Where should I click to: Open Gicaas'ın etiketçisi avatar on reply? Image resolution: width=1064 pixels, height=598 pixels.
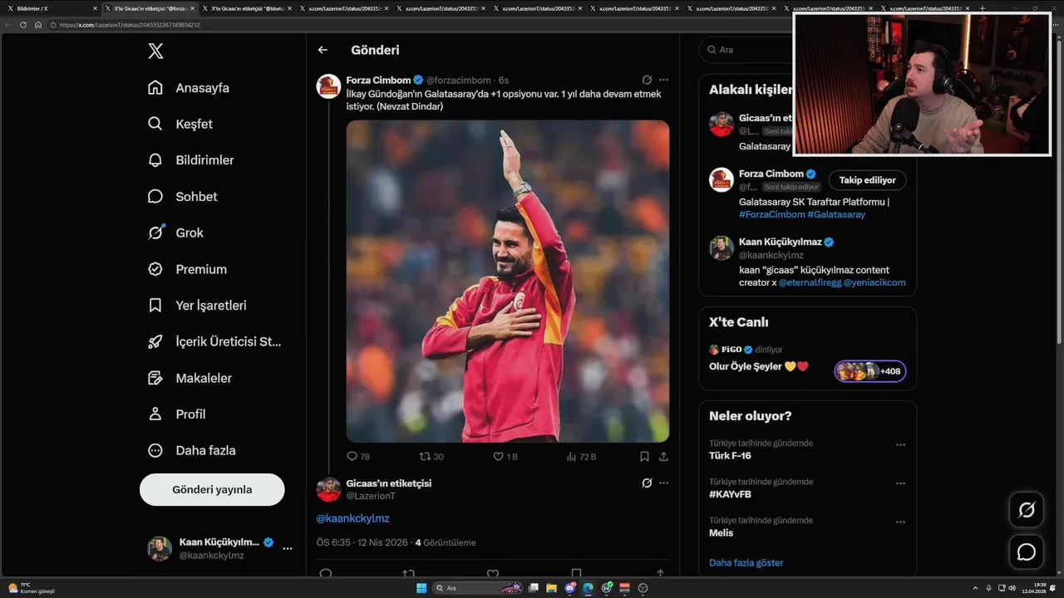point(328,489)
